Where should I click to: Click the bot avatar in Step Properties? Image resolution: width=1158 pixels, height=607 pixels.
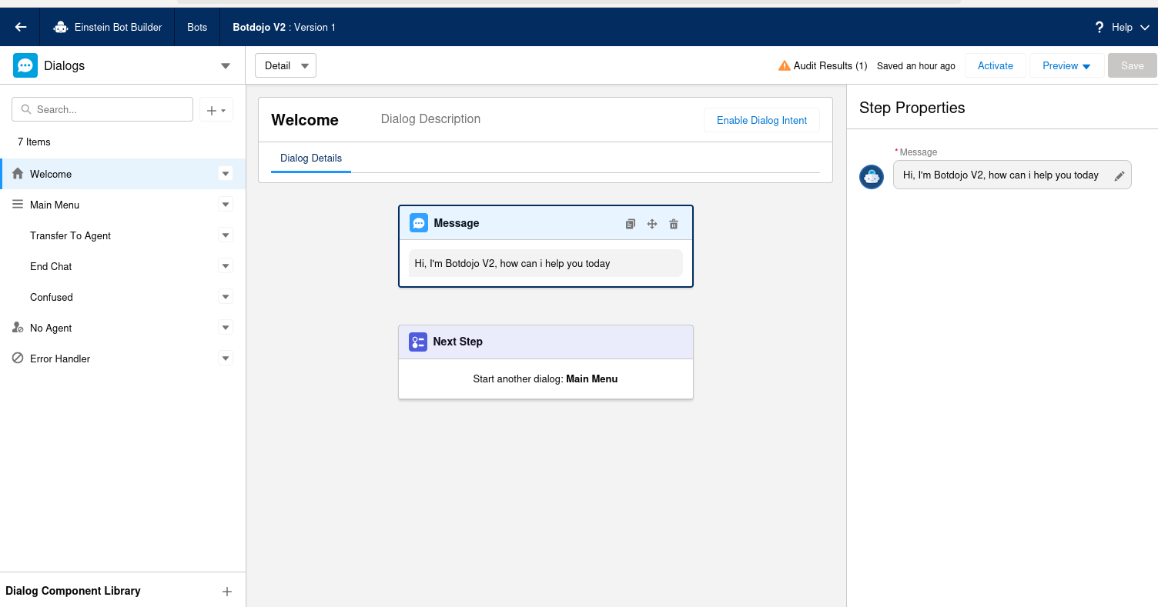coord(872,176)
